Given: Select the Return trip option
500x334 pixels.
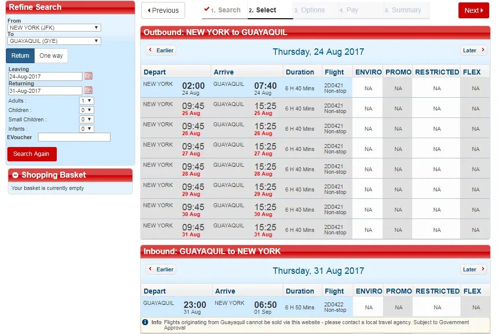Looking at the screenshot, I should coord(20,56).
